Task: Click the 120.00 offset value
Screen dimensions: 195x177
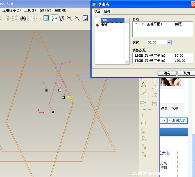Action: (x=180, y=61)
